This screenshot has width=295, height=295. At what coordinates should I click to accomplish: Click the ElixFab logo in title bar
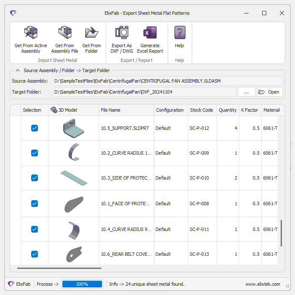tap(13, 13)
